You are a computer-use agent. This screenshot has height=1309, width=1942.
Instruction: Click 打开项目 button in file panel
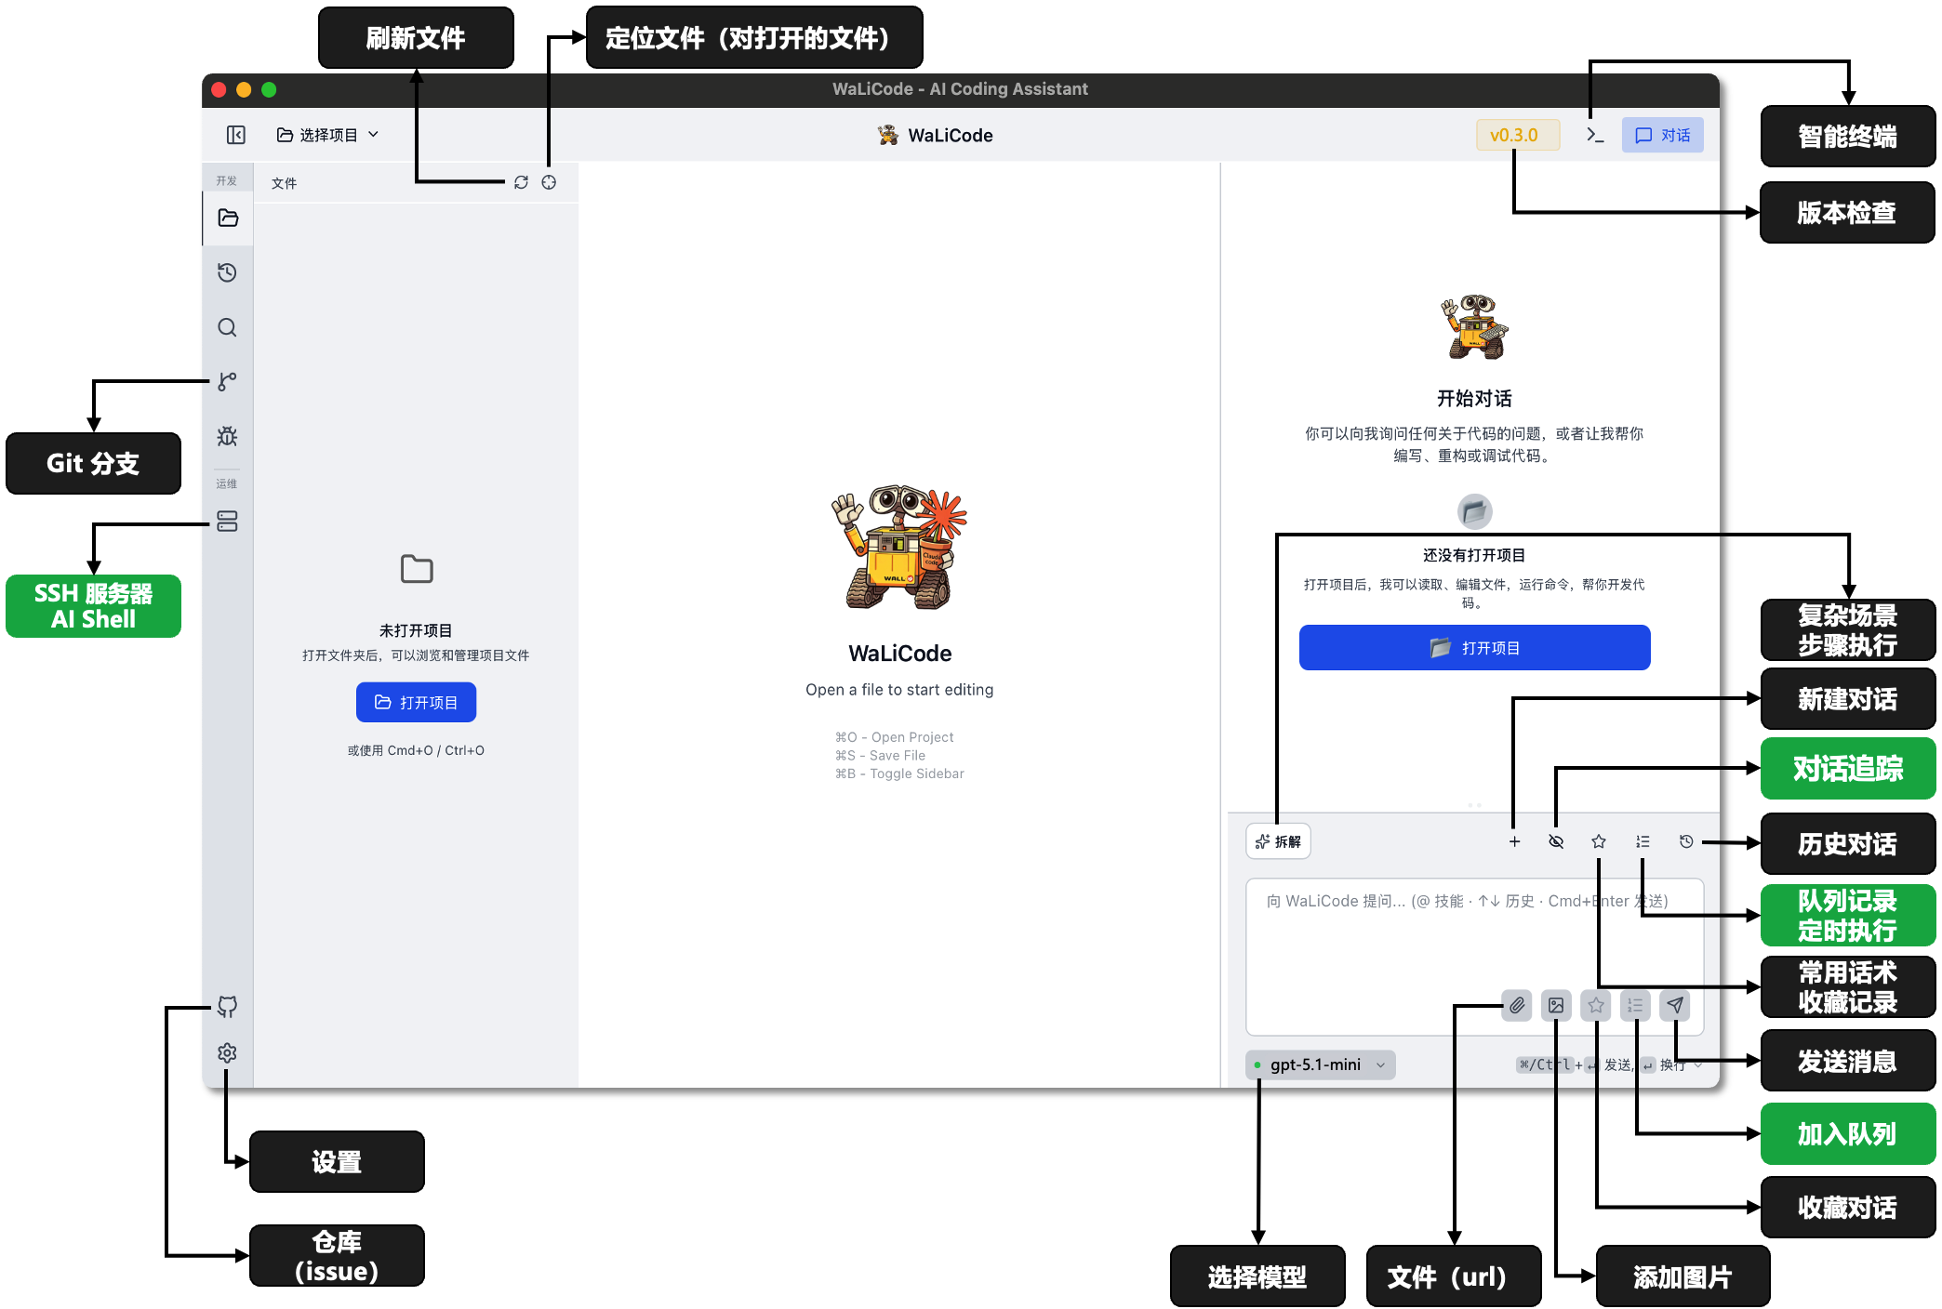[416, 702]
